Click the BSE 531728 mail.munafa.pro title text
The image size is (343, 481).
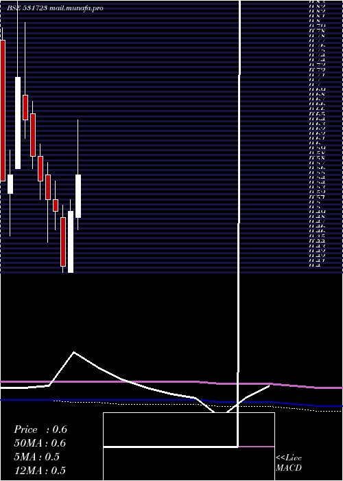(x=55, y=8)
